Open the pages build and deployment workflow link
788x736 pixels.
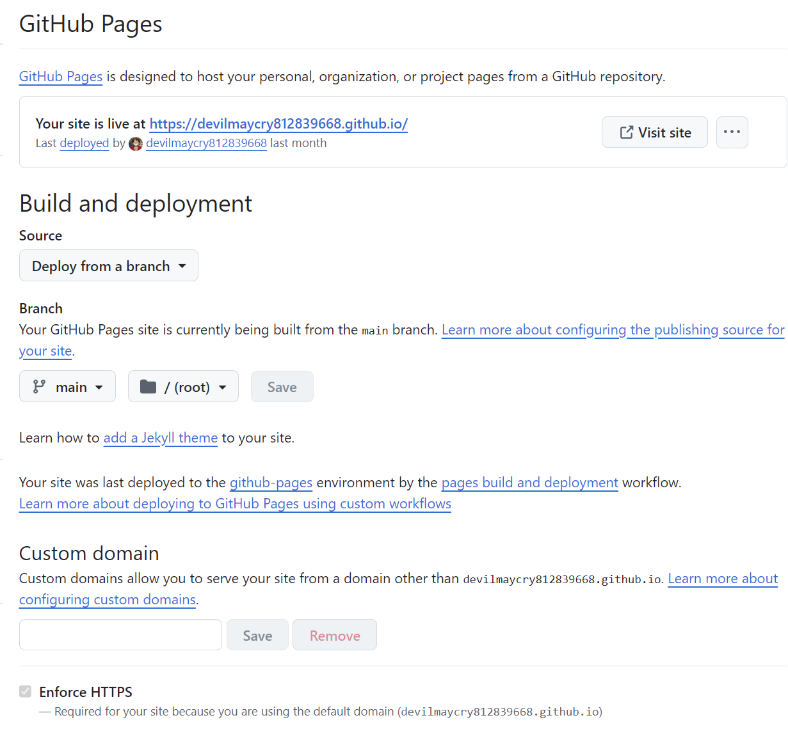coord(529,483)
